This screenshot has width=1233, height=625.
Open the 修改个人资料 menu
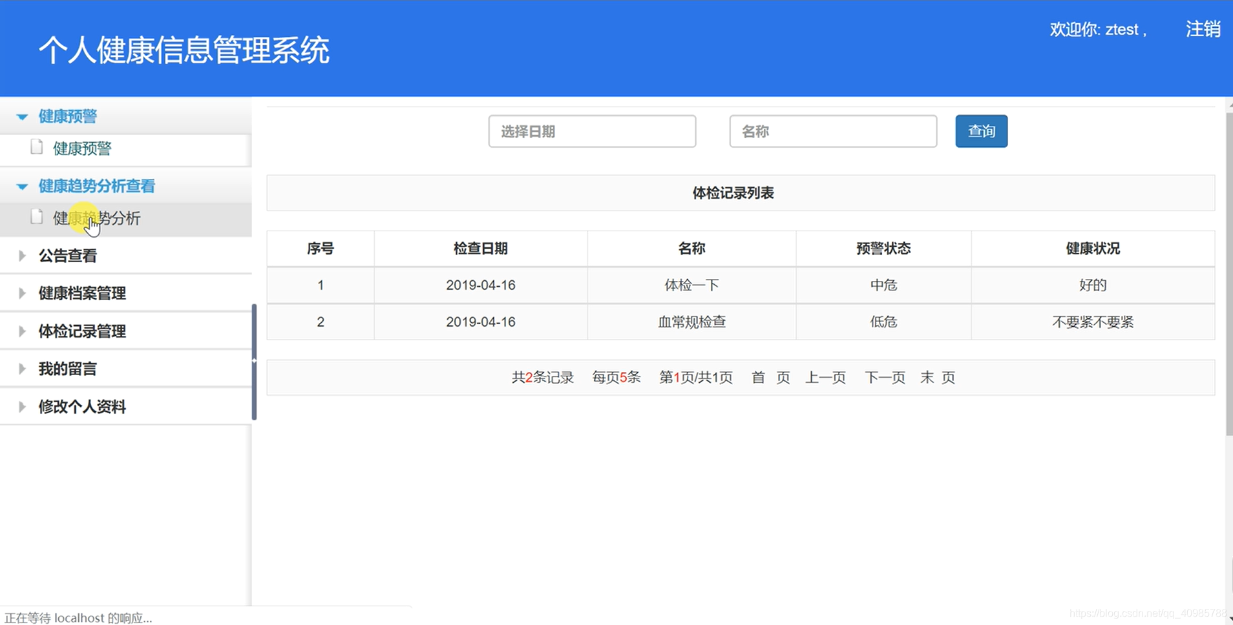(82, 407)
